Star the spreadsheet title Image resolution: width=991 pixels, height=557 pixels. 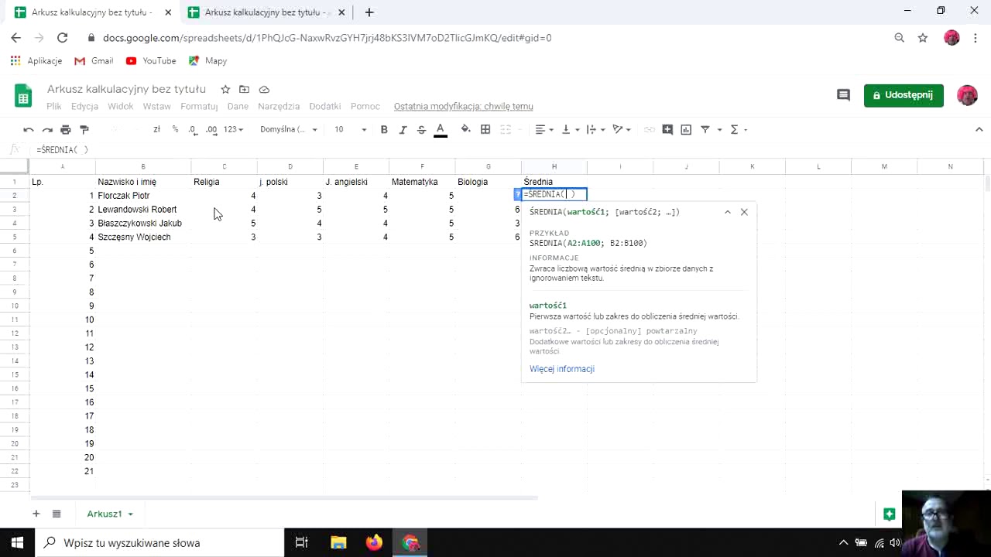pos(225,89)
